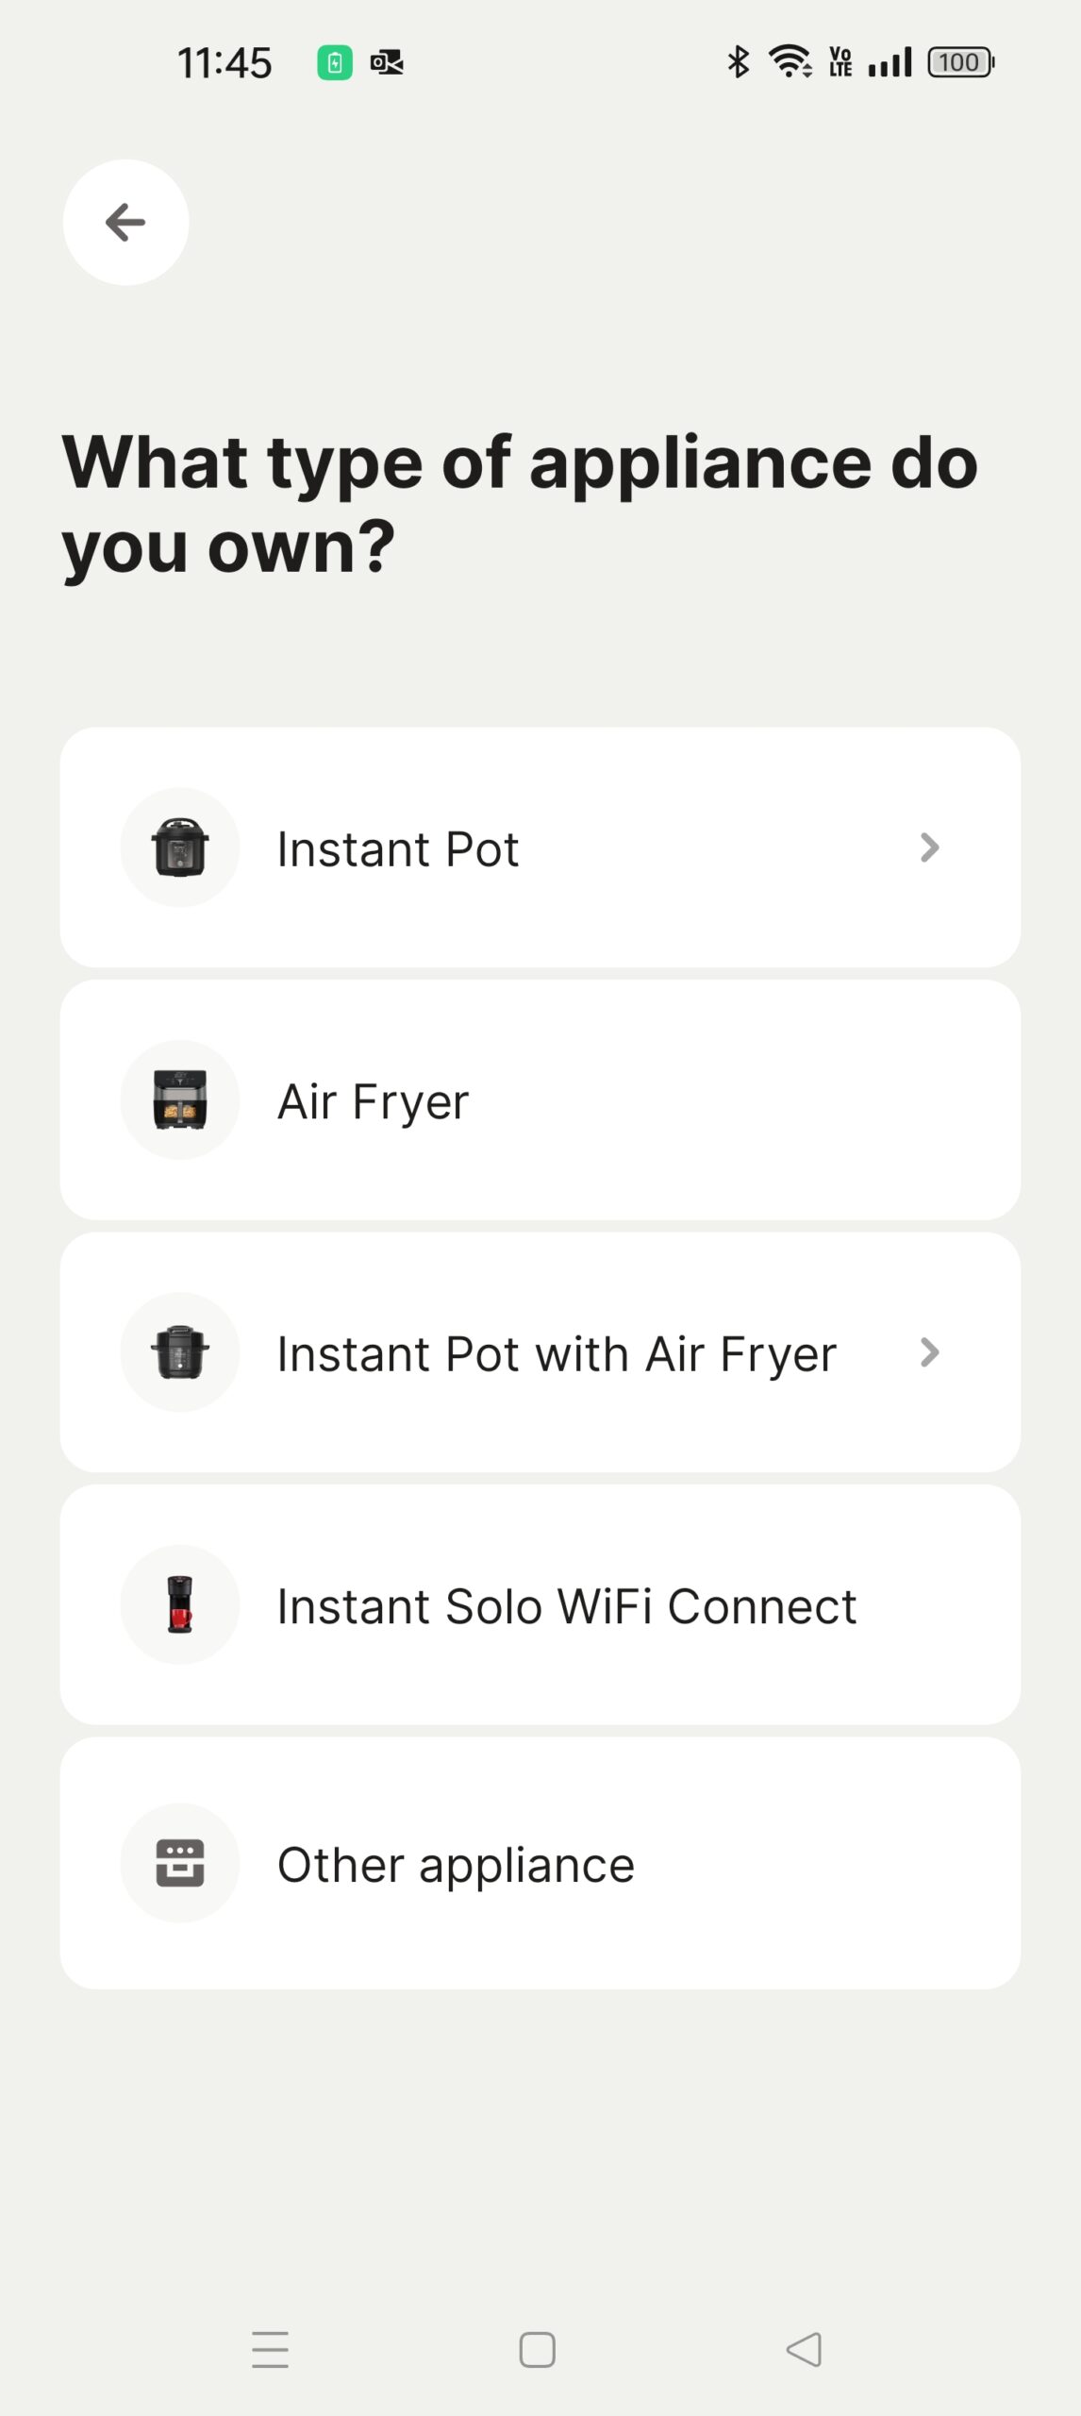Tap the Other appliance icon
The width and height of the screenshot is (1081, 2416).
tap(180, 1863)
